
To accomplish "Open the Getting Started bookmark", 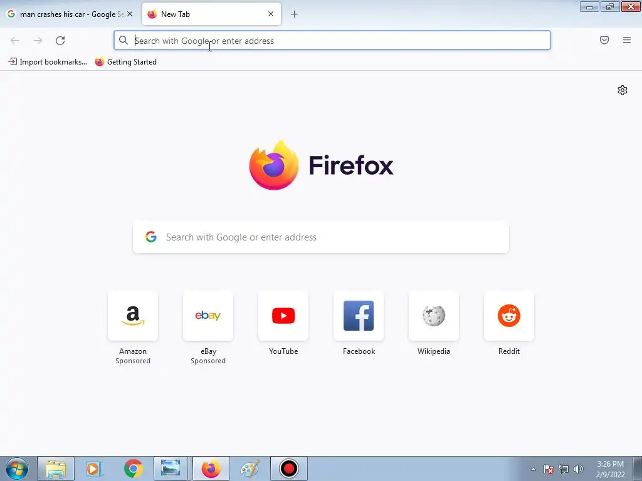I will pos(125,62).
